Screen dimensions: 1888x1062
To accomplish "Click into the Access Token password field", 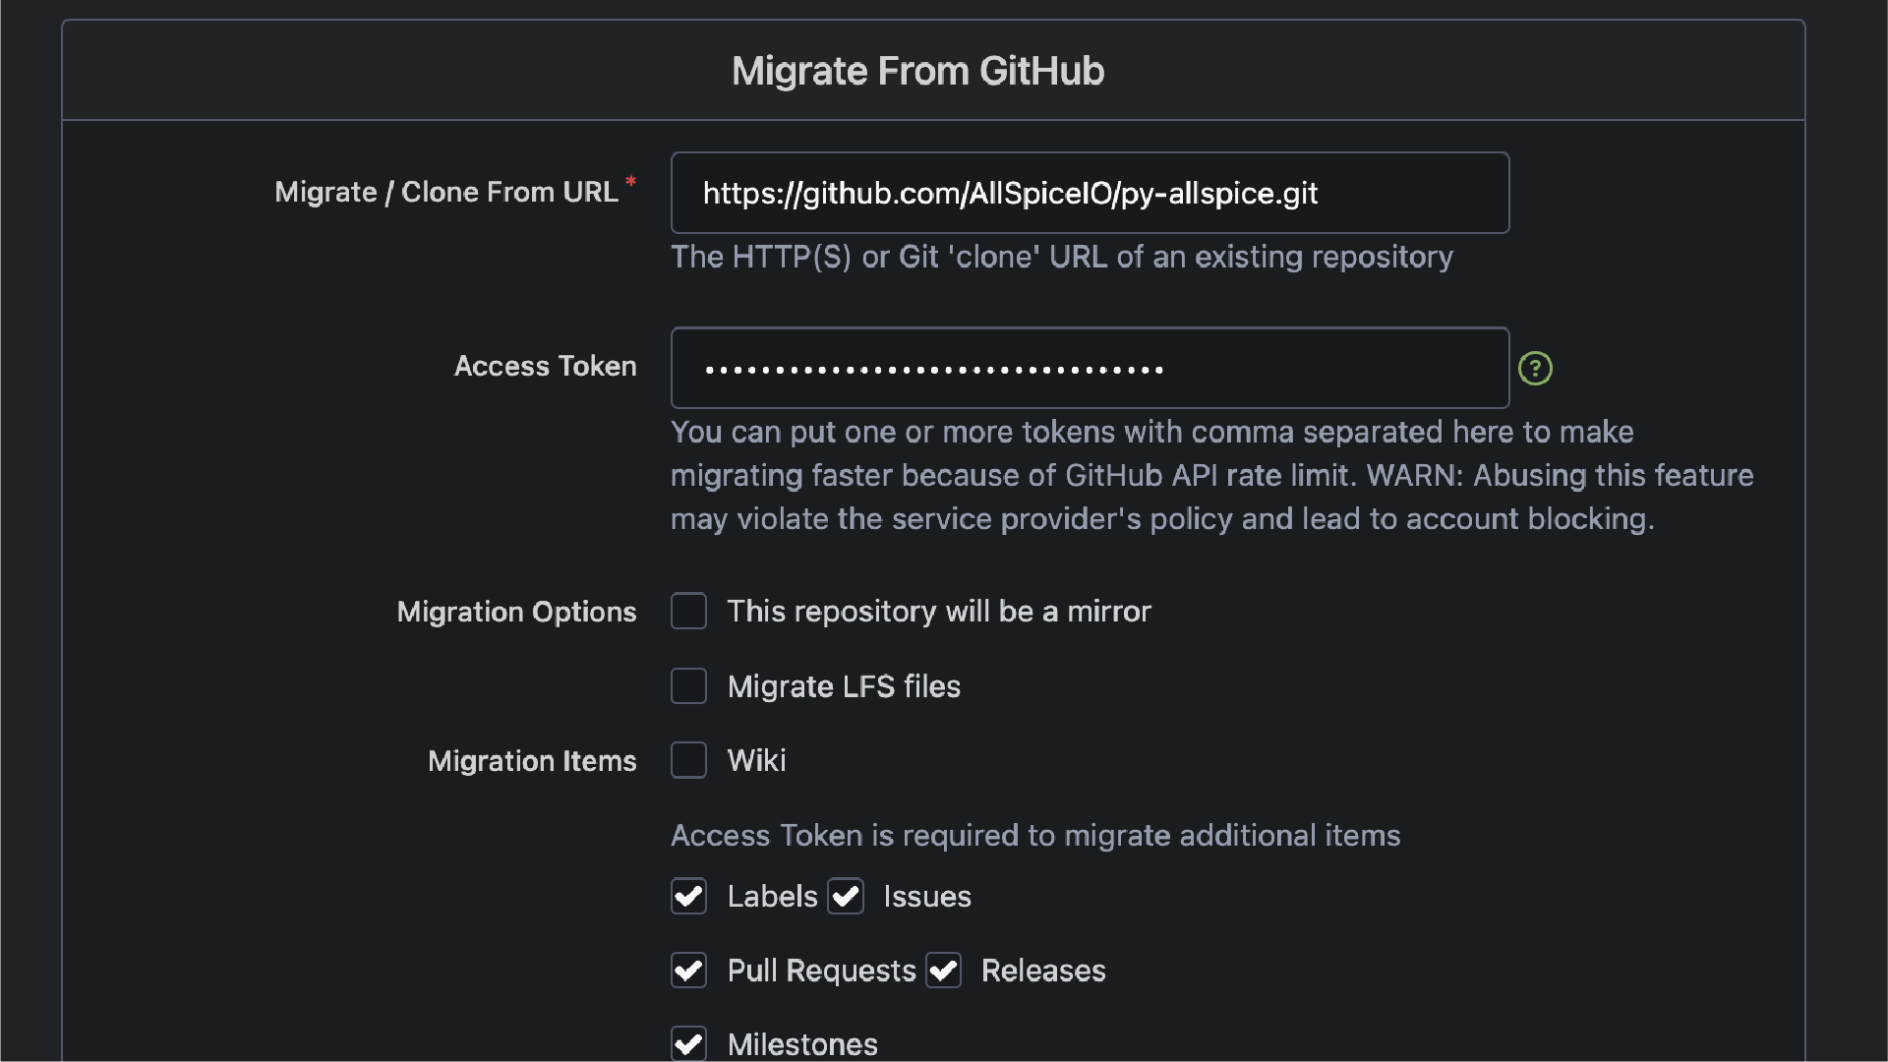I will coord(1090,369).
